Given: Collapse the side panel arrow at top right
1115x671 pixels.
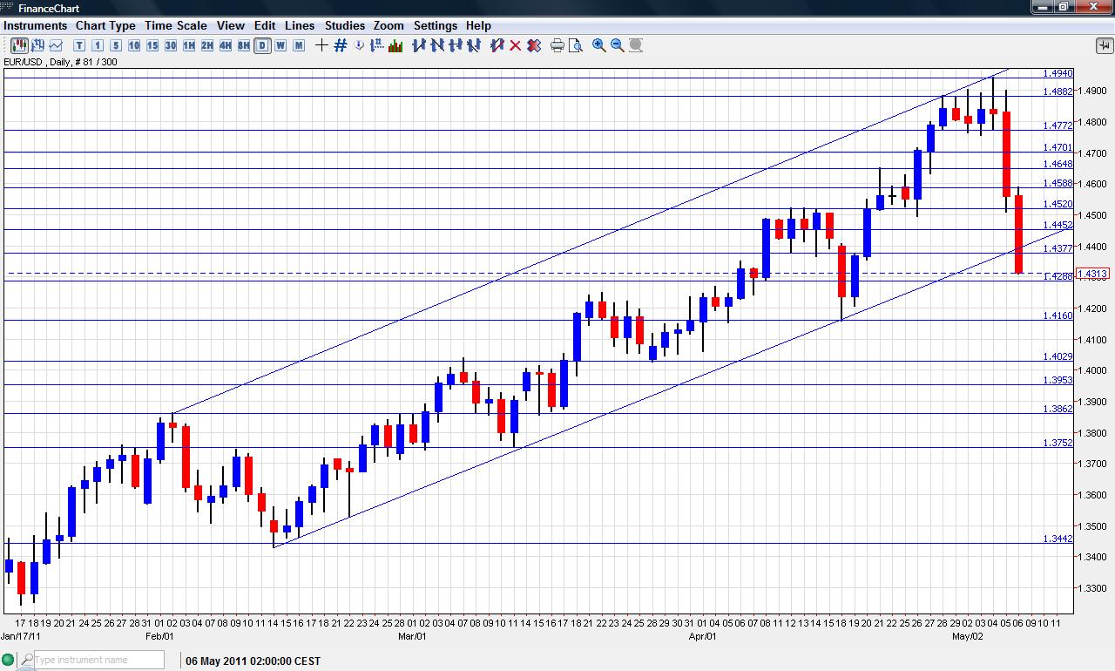Looking at the screenshot, I should click(1104, 45).
